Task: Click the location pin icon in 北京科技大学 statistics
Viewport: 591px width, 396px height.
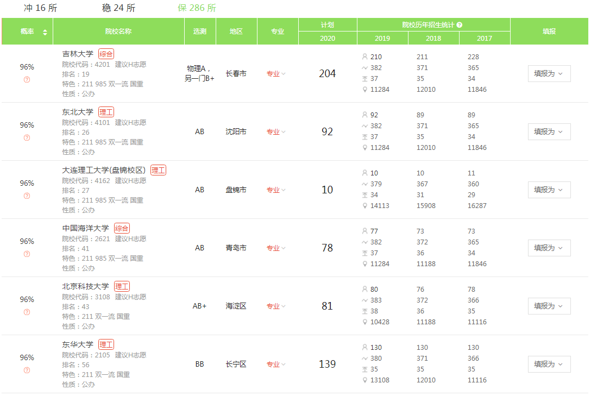Action: [x=364, y=322]
